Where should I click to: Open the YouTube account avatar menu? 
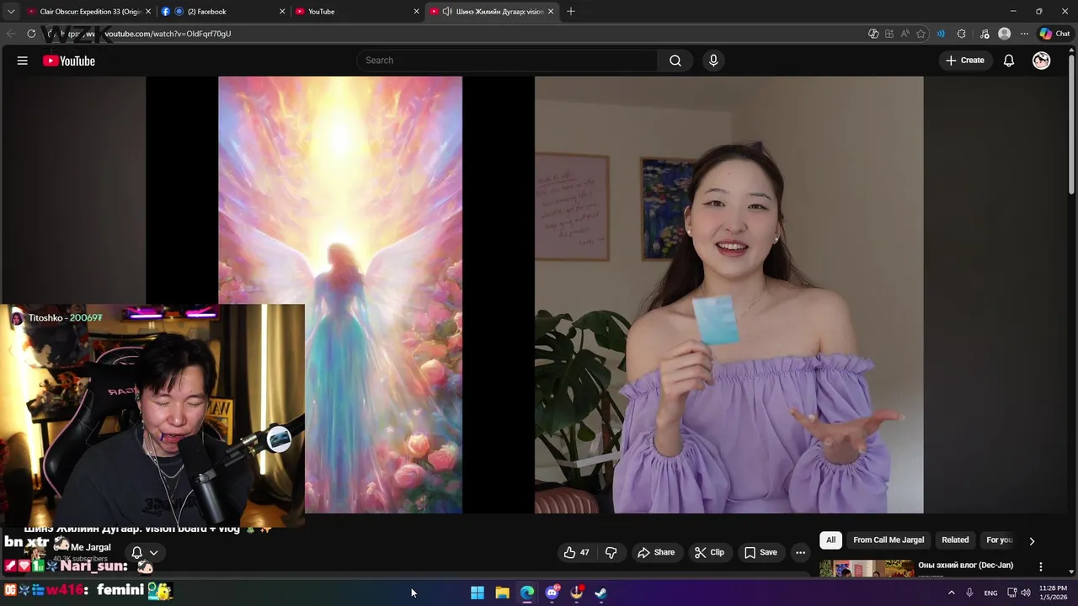click(x=1042, y=61)
